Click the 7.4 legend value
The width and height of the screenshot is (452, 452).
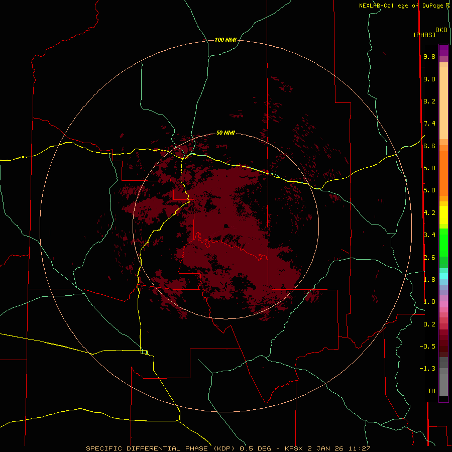429,124
